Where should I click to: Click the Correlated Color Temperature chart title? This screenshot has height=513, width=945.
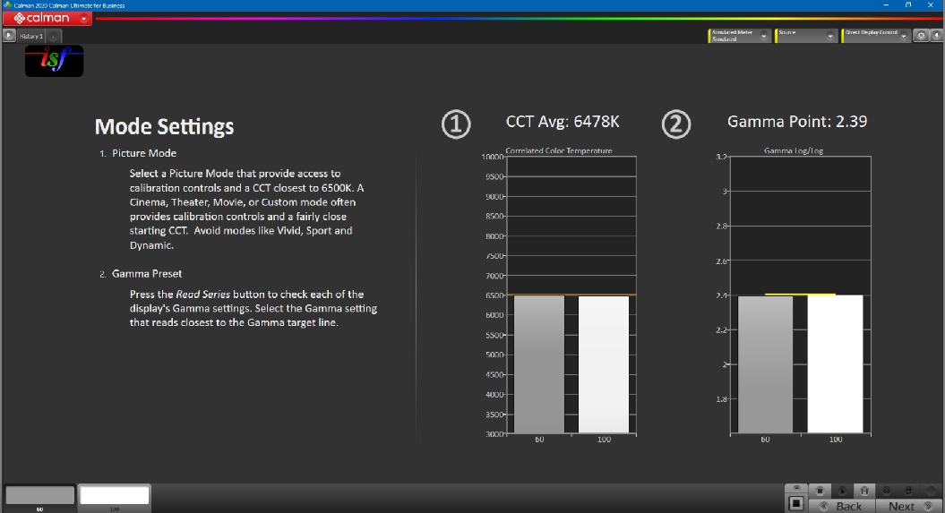[559, 150]
